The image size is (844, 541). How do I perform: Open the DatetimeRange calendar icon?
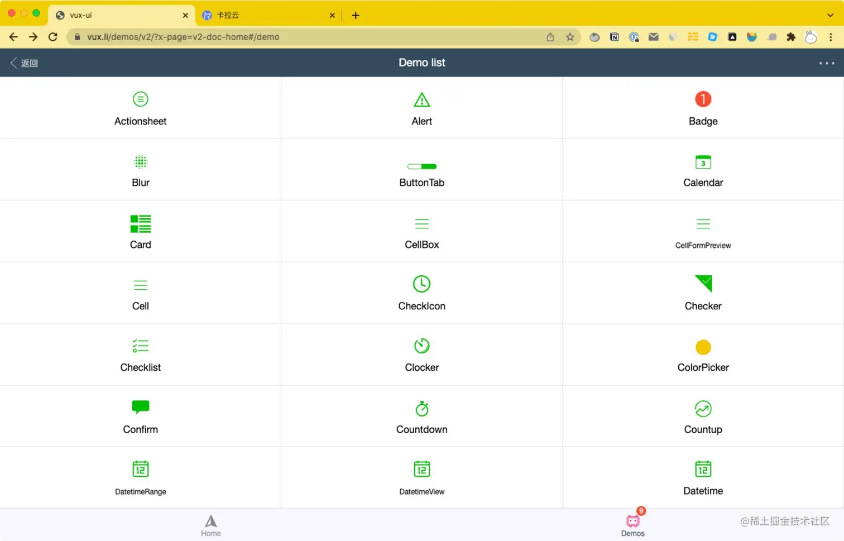141,469
